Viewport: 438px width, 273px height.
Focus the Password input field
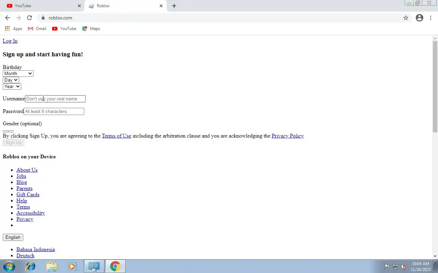54,112
